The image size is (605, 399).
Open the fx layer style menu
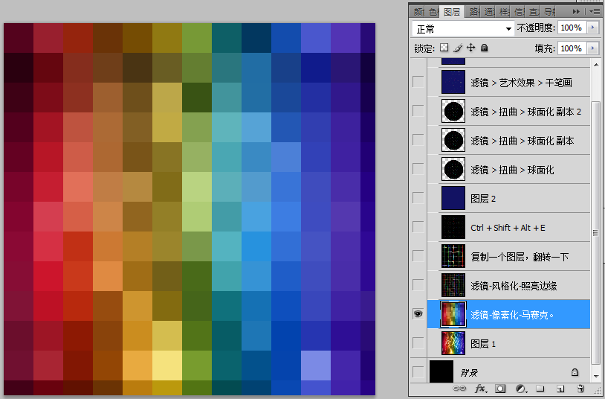[480, 389]
